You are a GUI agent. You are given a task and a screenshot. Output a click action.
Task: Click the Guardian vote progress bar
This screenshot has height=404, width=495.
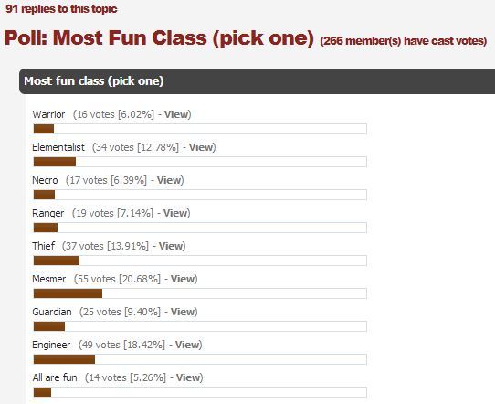(x=200, y=326)
